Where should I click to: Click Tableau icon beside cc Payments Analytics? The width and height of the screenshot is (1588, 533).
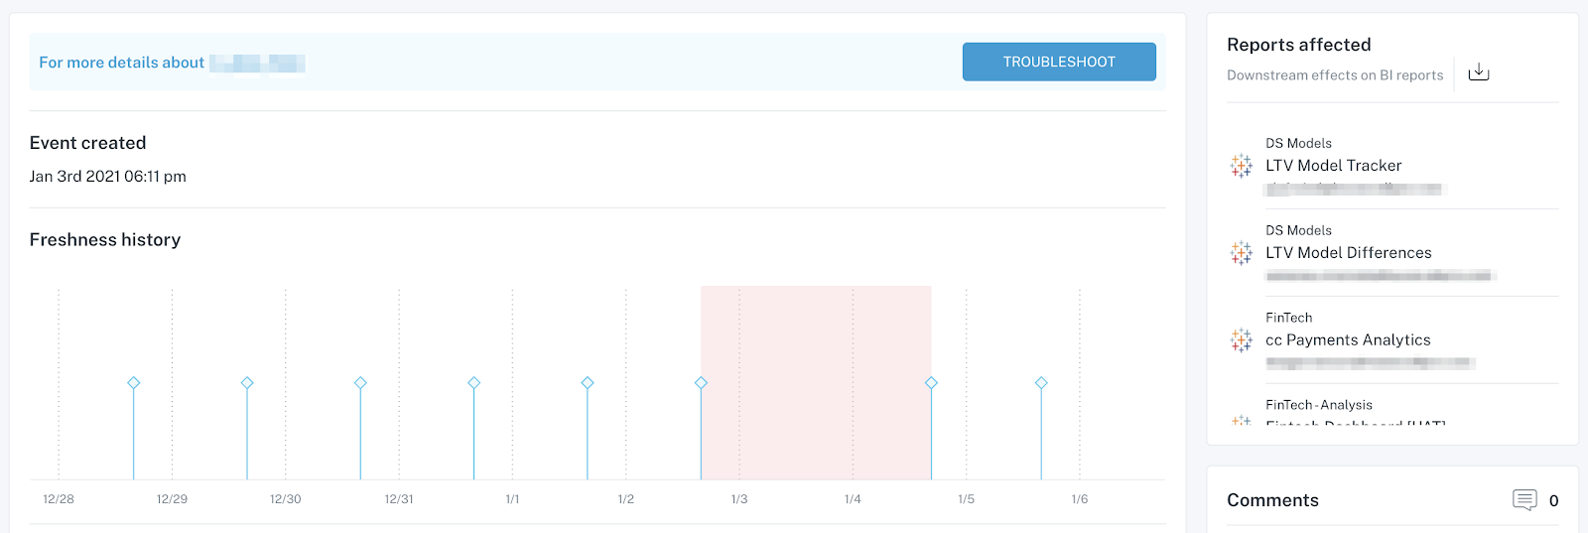click(x=1242, y=340)
